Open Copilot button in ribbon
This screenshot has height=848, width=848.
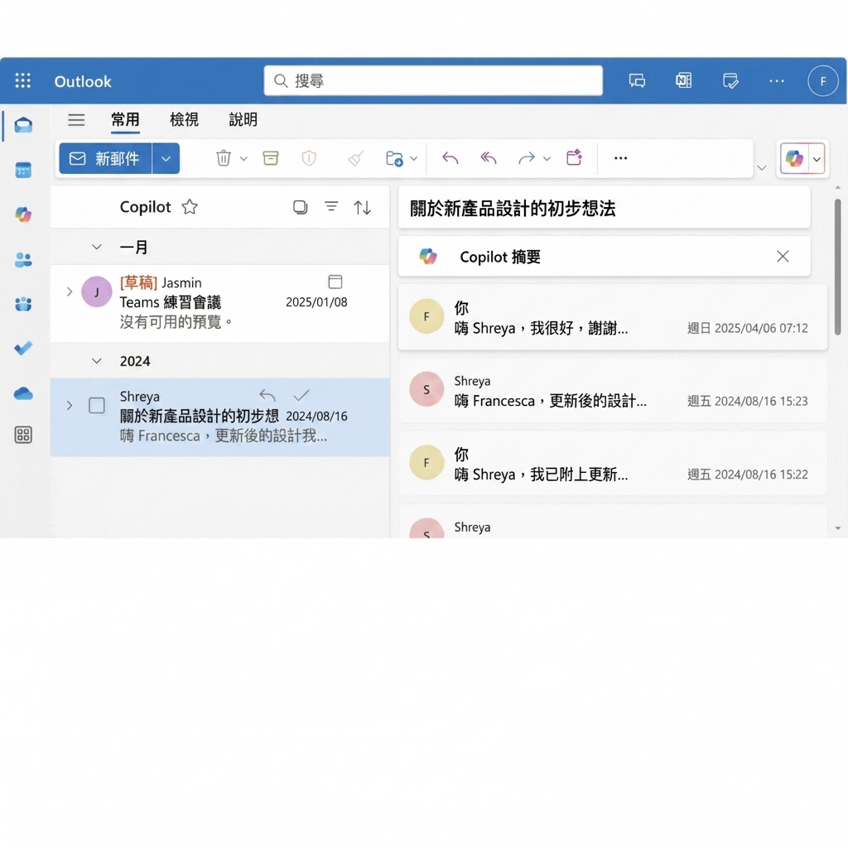[794, 159]
